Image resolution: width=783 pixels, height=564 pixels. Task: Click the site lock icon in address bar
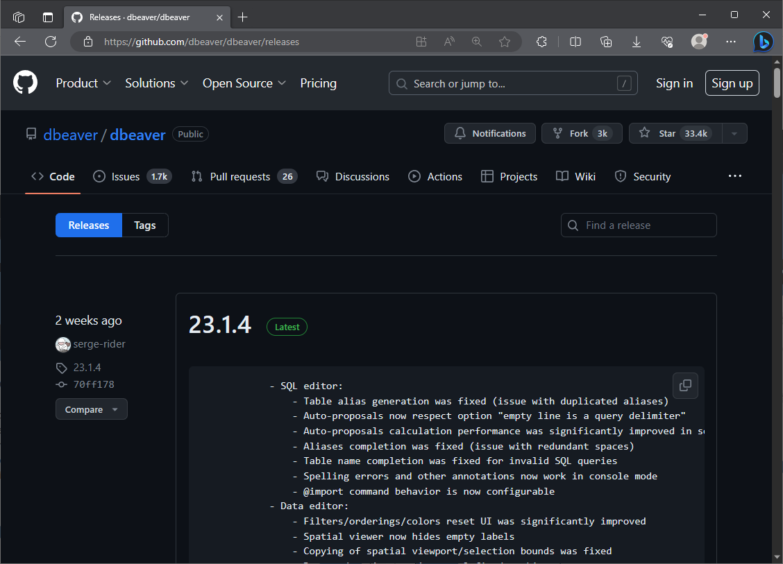coord(88,42)
